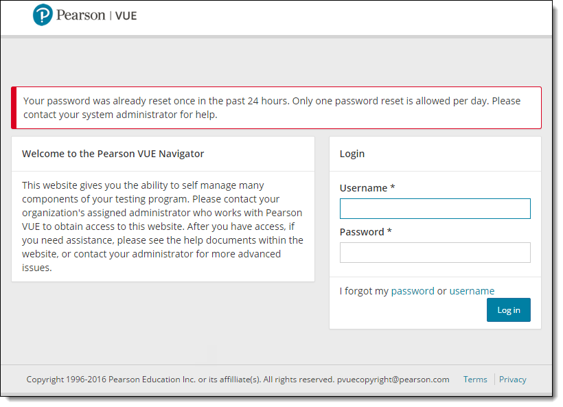Open the forgot username link
Image resolution: width=563 pixels, height=407 pixels.
[x=472, y=291]
